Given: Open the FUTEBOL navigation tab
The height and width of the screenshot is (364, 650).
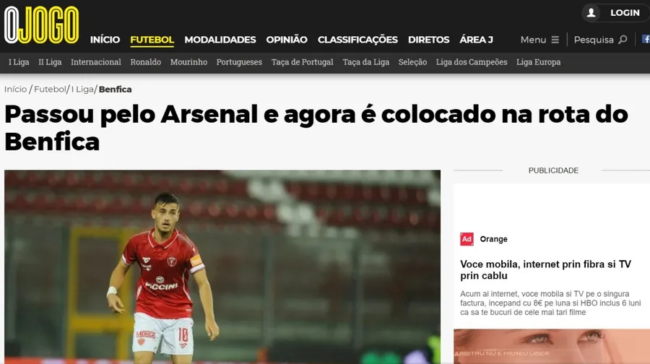Looking at the screenshot, I should [x=152, y=40].
